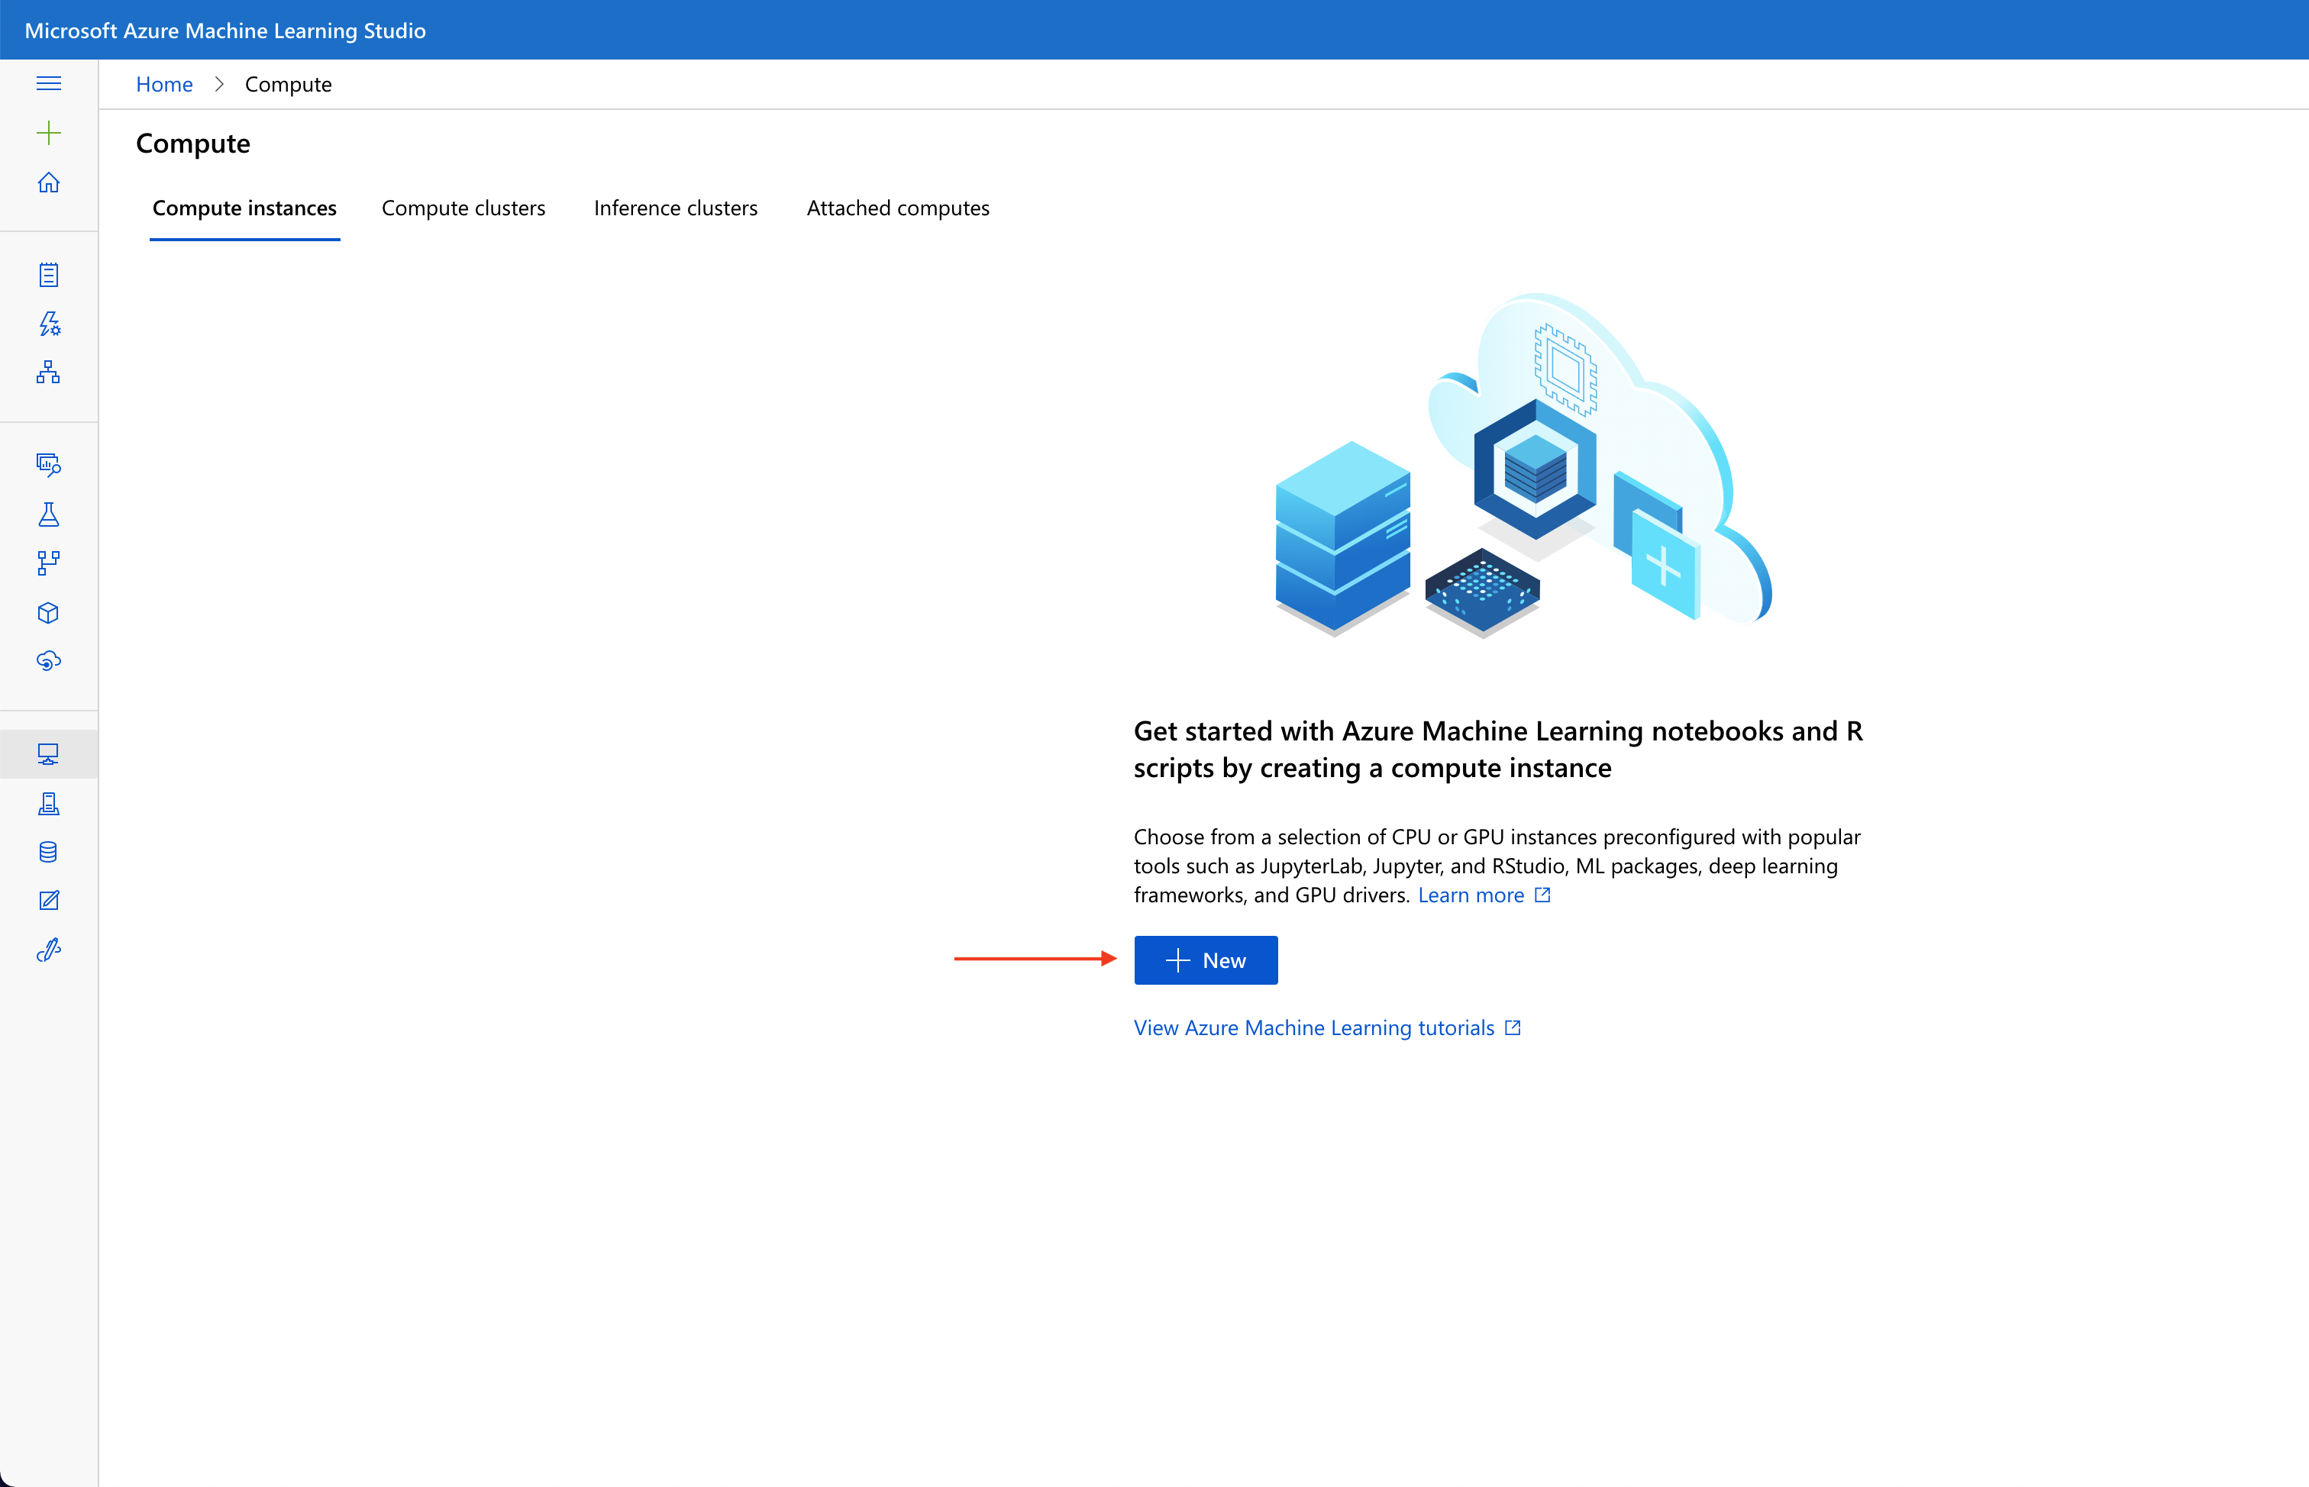Switch to the Inference clusters tab
This screenshot has height=1487, width=2309.
[x=676, y=208]
